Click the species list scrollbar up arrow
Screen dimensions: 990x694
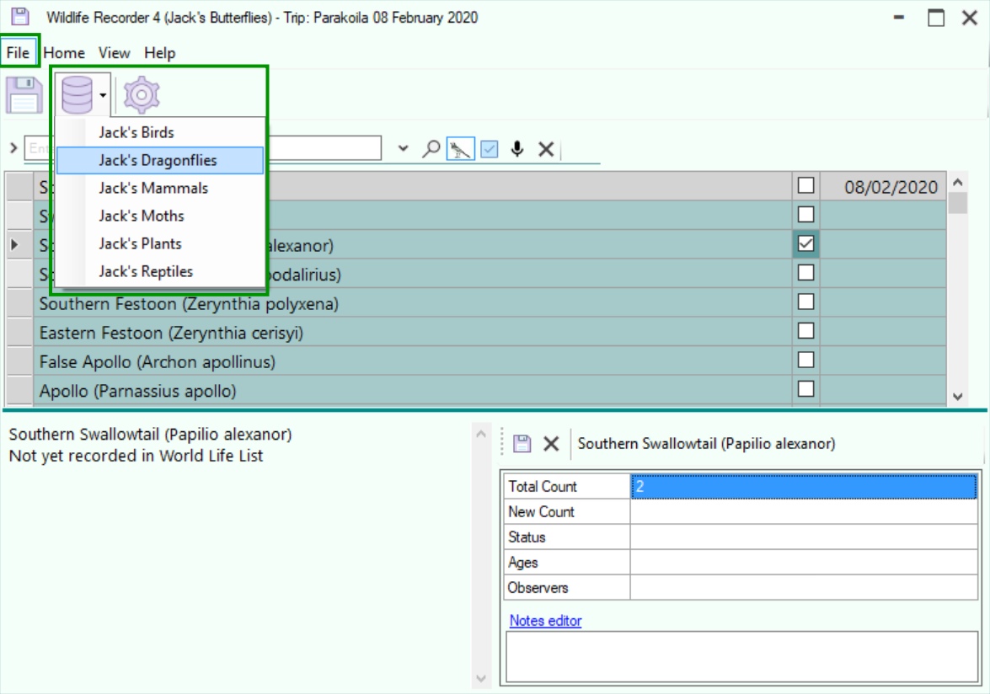click(x=958, y=182)
